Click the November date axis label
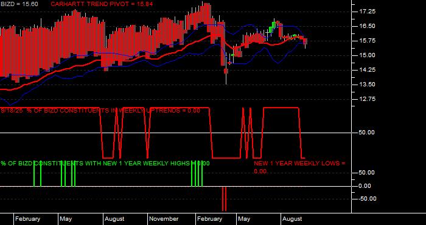This screenshot has width=426, height=225. [x=164, y=219]
